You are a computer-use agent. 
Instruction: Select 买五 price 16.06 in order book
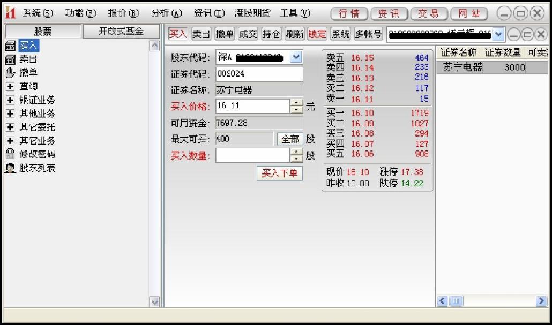click(x=362, y=154)
